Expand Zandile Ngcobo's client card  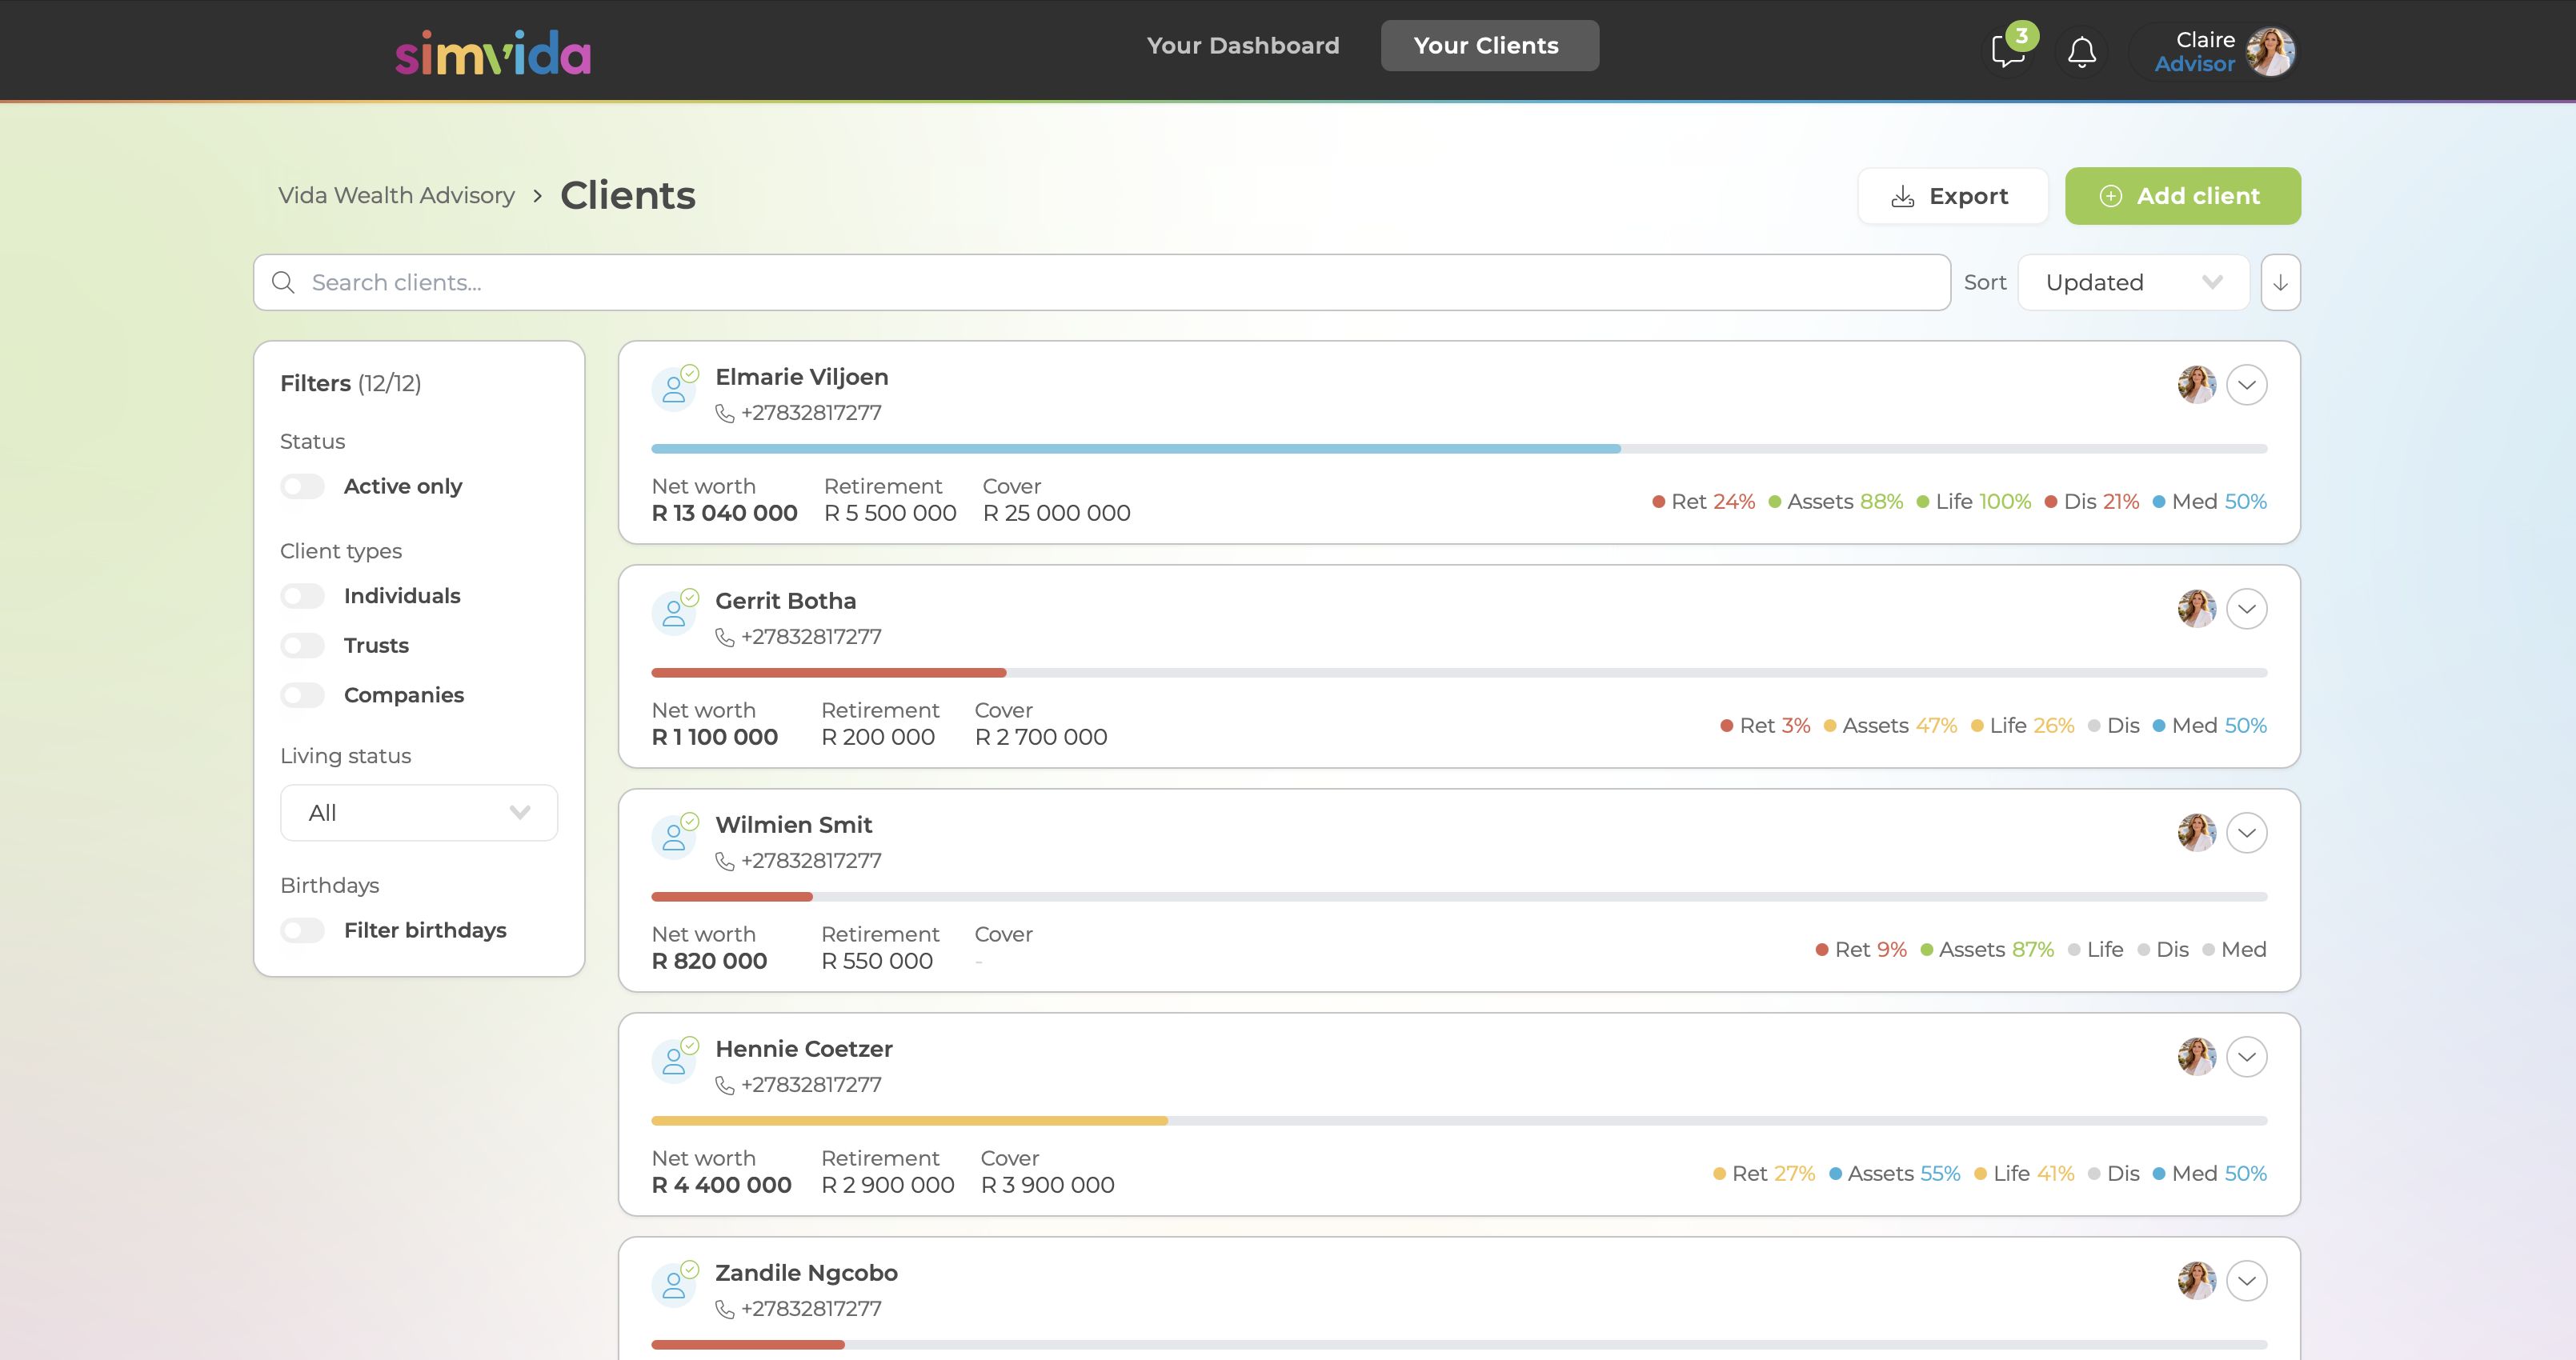pyautogui.click(x=2247, y=1281)
